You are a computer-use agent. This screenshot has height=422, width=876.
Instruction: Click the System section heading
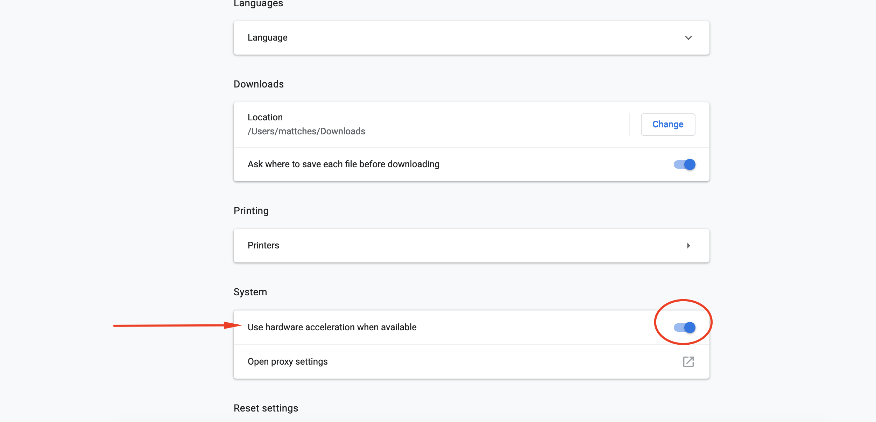(x=250, y=292)
